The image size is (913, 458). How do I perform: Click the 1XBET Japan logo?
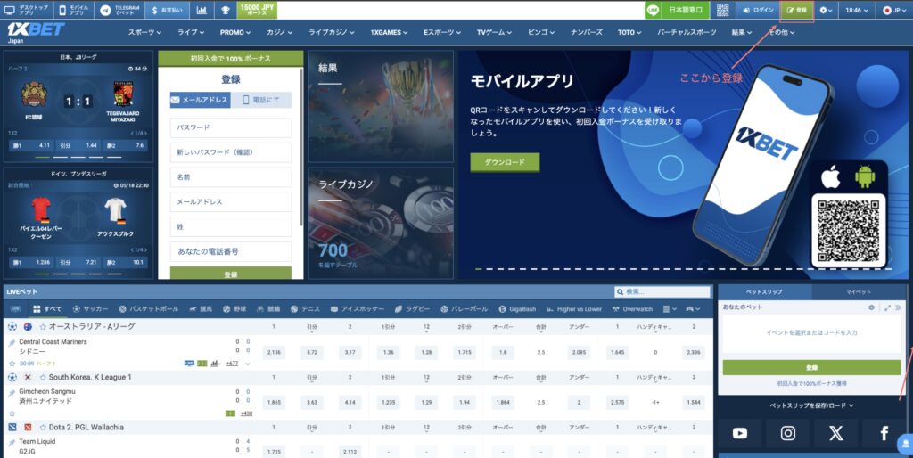click(36, 32)
